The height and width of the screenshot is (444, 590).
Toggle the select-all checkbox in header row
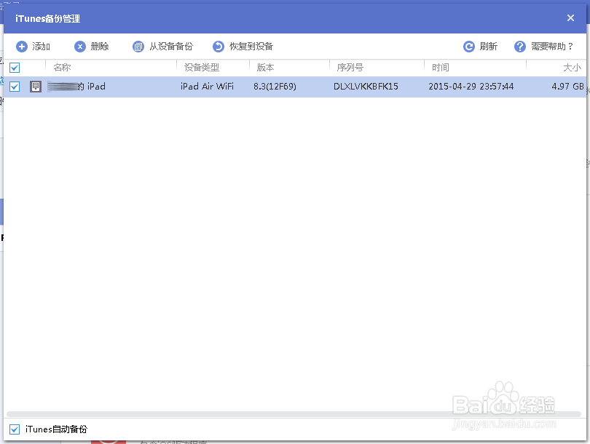[x=14, y=67]
